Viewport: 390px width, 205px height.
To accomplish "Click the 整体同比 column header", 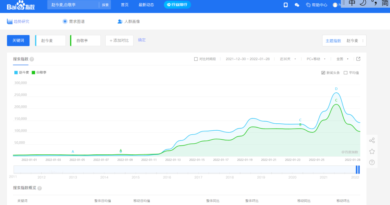I will click(213, 201).
